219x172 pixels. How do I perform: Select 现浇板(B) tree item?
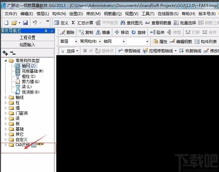click(x=27, y=92)
